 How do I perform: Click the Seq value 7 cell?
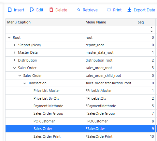coord(146,113)
